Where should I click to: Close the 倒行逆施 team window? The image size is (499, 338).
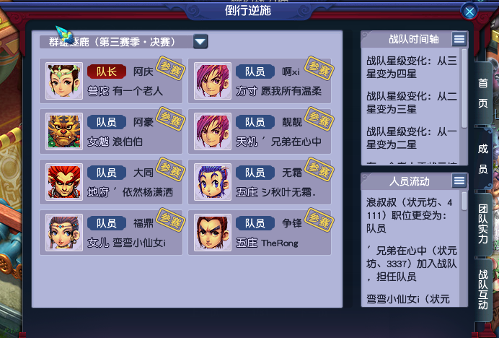click(x=469, y=12)
